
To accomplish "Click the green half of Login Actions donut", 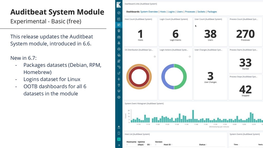I will click(185, 77).
